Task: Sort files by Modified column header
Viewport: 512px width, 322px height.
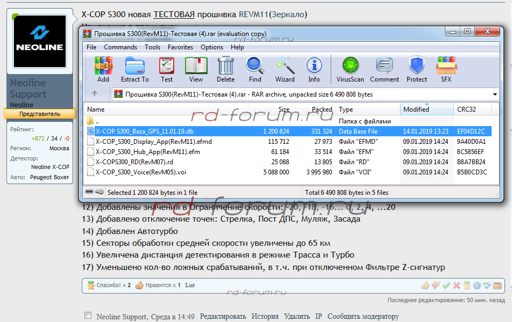Action: (416, 109)
